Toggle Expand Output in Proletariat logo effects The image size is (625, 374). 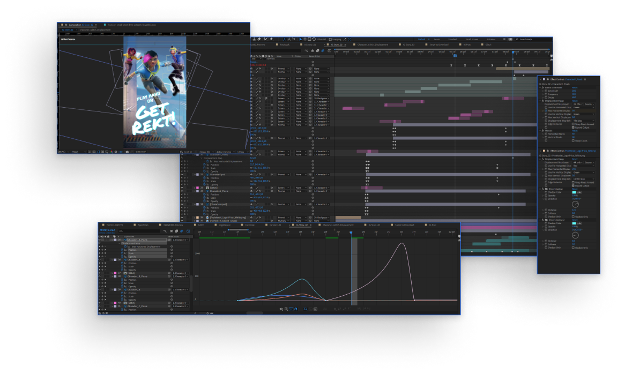573,185
